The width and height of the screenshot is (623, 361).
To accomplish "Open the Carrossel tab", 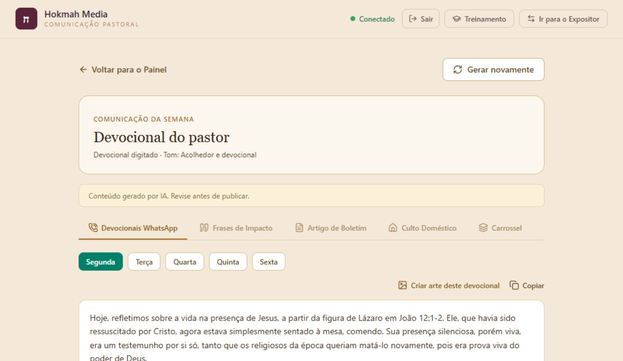I will point(500,228).
